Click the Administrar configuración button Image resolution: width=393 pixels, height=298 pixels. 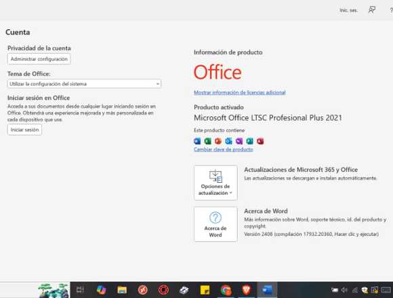pyautogui.click(x=39, y=59)
